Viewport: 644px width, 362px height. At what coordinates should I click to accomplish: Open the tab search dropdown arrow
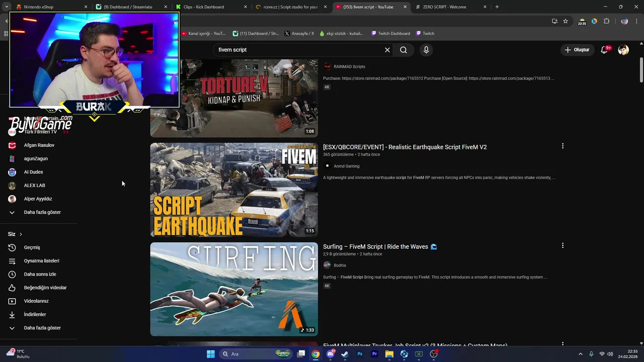(x=6, y=7)
